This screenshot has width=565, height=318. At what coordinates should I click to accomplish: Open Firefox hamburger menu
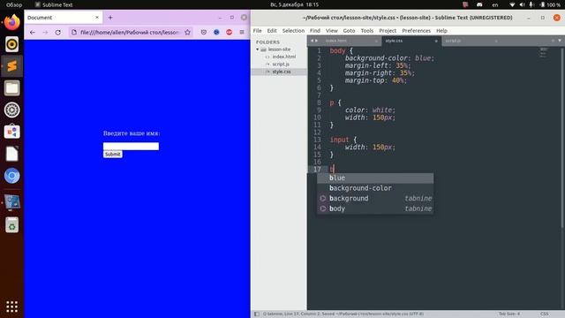coord(242,33)
